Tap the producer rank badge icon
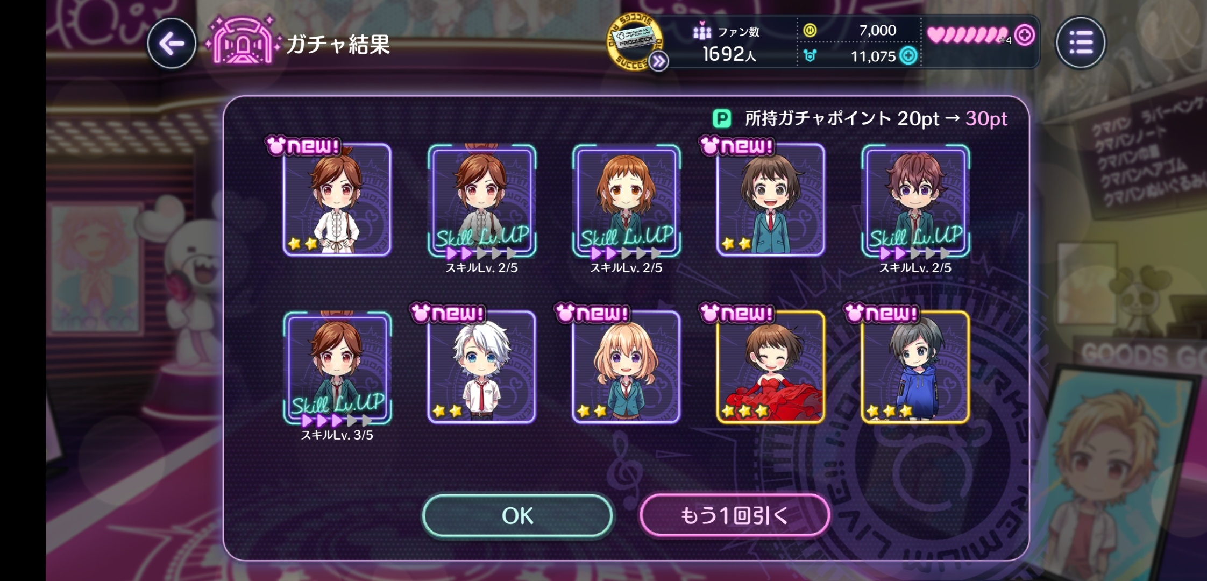 634,41
